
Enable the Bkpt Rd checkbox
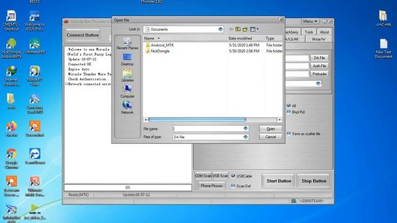click(x=288, y=111)
